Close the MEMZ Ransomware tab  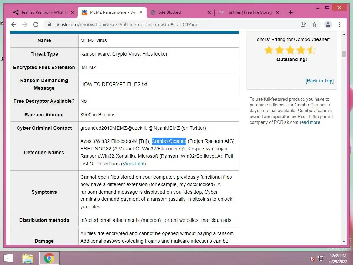pos(141,12)
